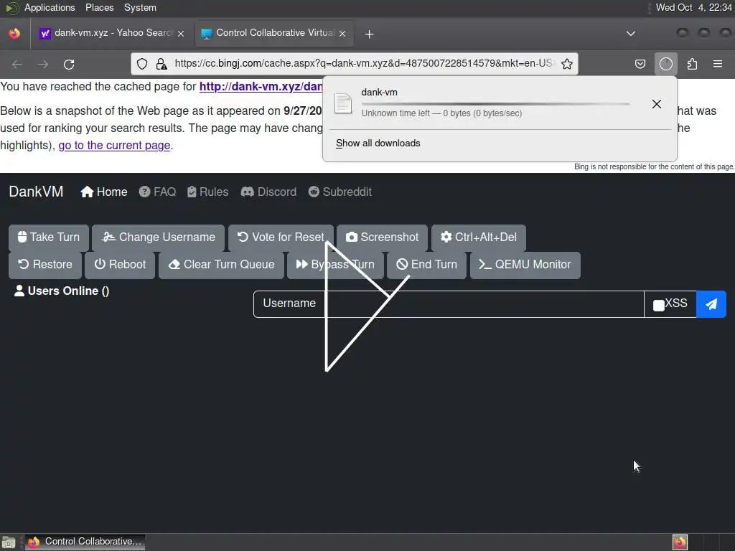Open the Extensions puzzle icon
Viewport: 735px width, 551px height.
tap(692, 64)
